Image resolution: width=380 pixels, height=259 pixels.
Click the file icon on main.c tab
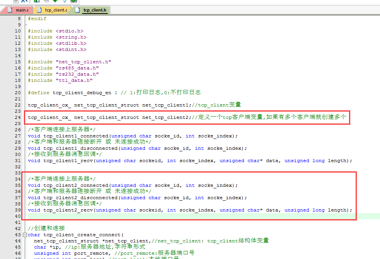9,10
